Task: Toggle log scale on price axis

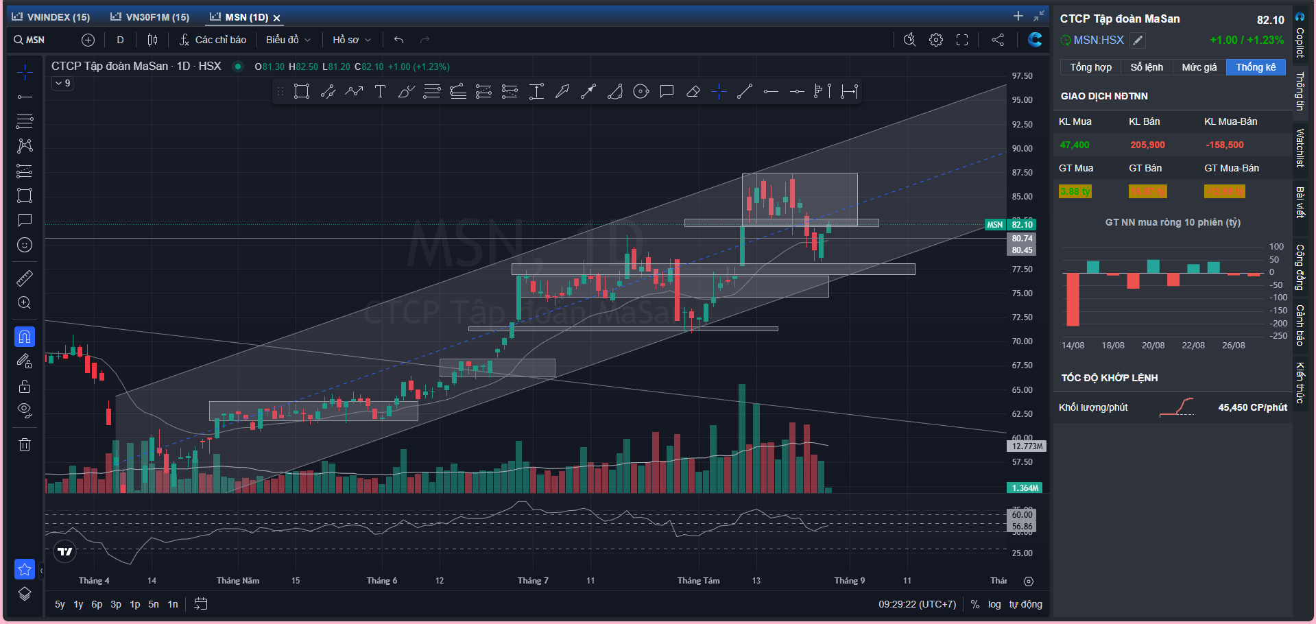Action: click(994, 604)
